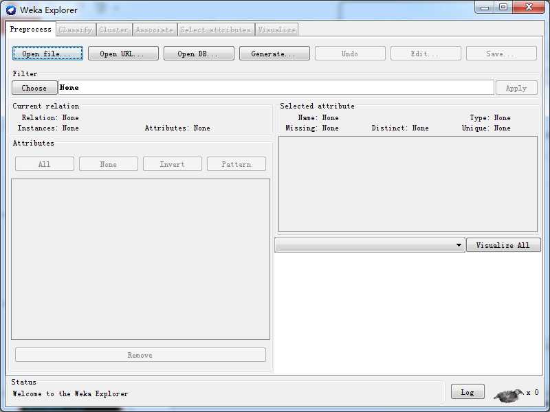Switch to the Cluster tab
The image size is (550, 412).
(114, 30)
